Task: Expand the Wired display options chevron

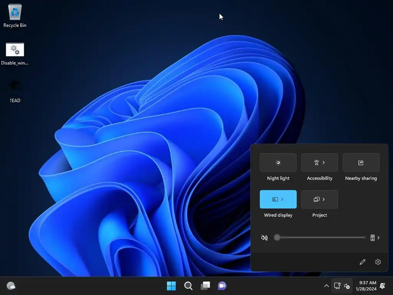Action: [282, 199]
